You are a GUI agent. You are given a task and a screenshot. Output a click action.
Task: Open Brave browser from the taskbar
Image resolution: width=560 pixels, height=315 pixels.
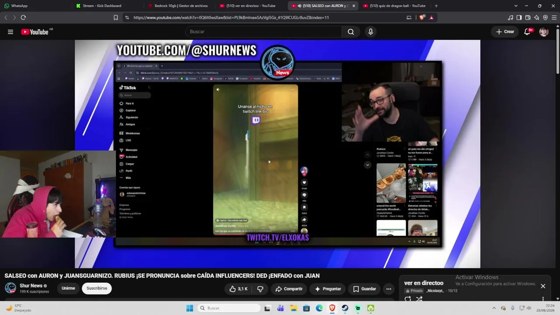(x=332, y=308)
